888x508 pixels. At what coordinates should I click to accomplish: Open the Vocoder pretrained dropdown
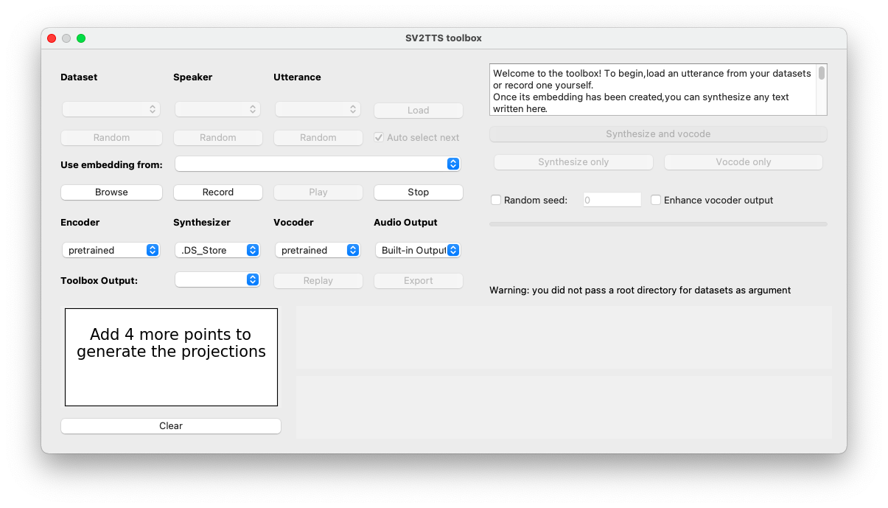(318, 250)
